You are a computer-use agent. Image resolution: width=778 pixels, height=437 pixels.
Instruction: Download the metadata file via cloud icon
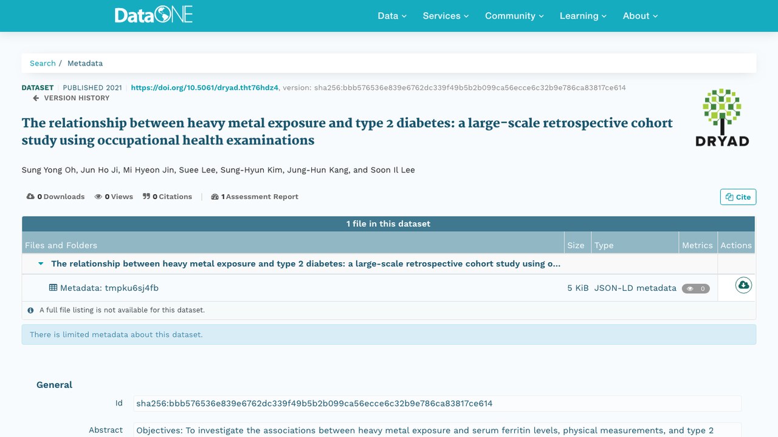tap(743, 285)
